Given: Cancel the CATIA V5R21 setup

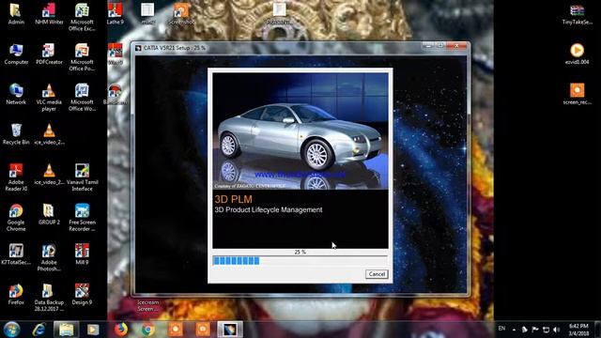Looking at the screenshot, I should (x=377, y=274).
